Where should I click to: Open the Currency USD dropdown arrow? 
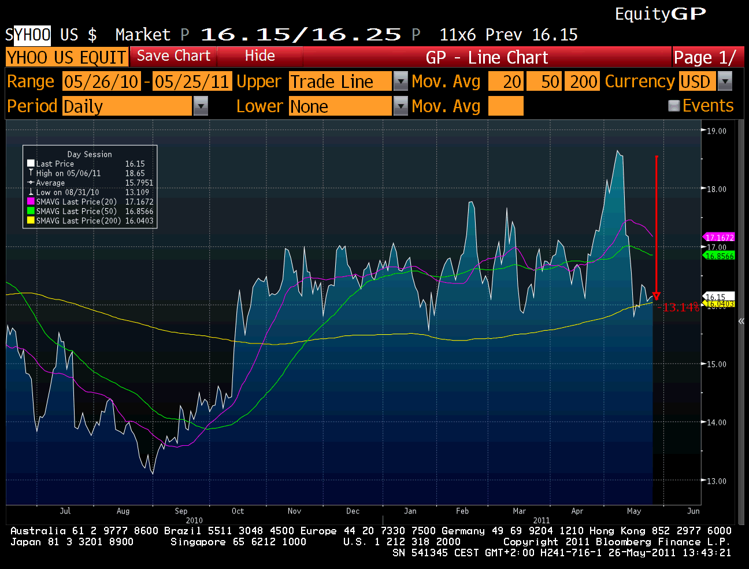pos(725,82)
